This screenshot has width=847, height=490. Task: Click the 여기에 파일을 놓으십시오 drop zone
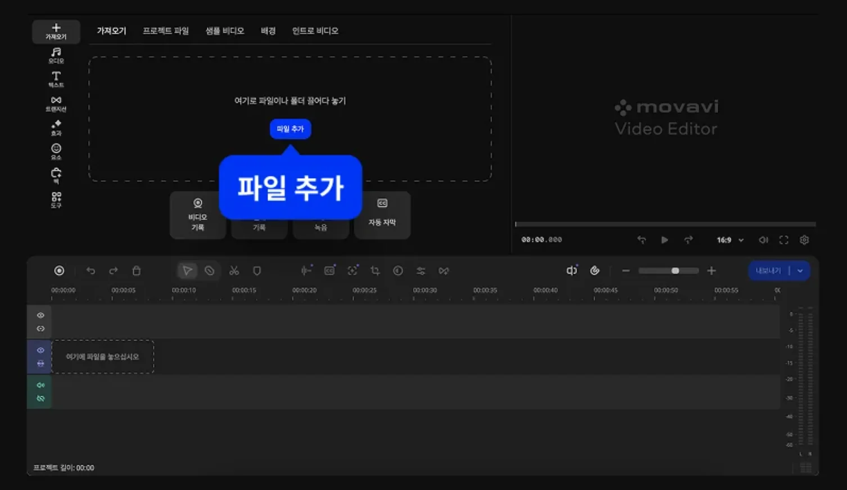102,357
